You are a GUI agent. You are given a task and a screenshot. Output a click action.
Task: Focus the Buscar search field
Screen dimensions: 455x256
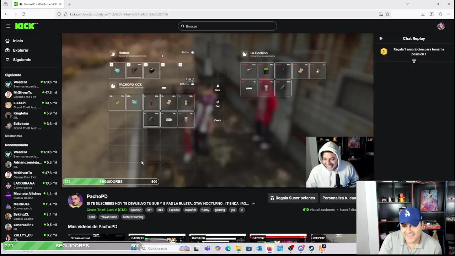click(227, 26)
